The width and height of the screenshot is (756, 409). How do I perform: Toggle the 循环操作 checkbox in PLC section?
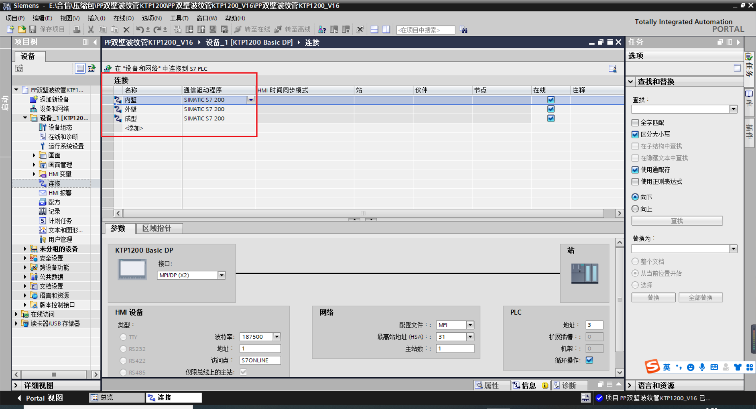click(x=589, y=360)
